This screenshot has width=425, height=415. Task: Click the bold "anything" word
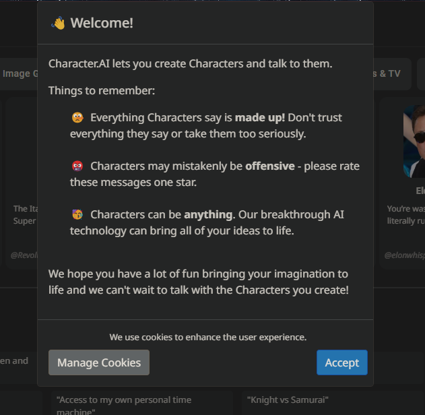click(x=208, y=214)
